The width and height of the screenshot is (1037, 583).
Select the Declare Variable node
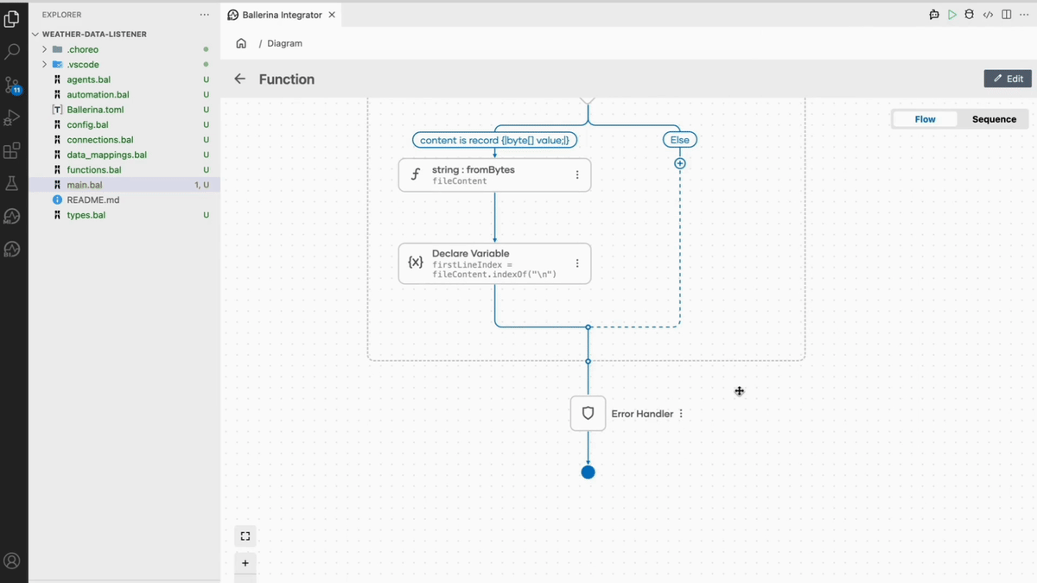[x=494, y=263]
